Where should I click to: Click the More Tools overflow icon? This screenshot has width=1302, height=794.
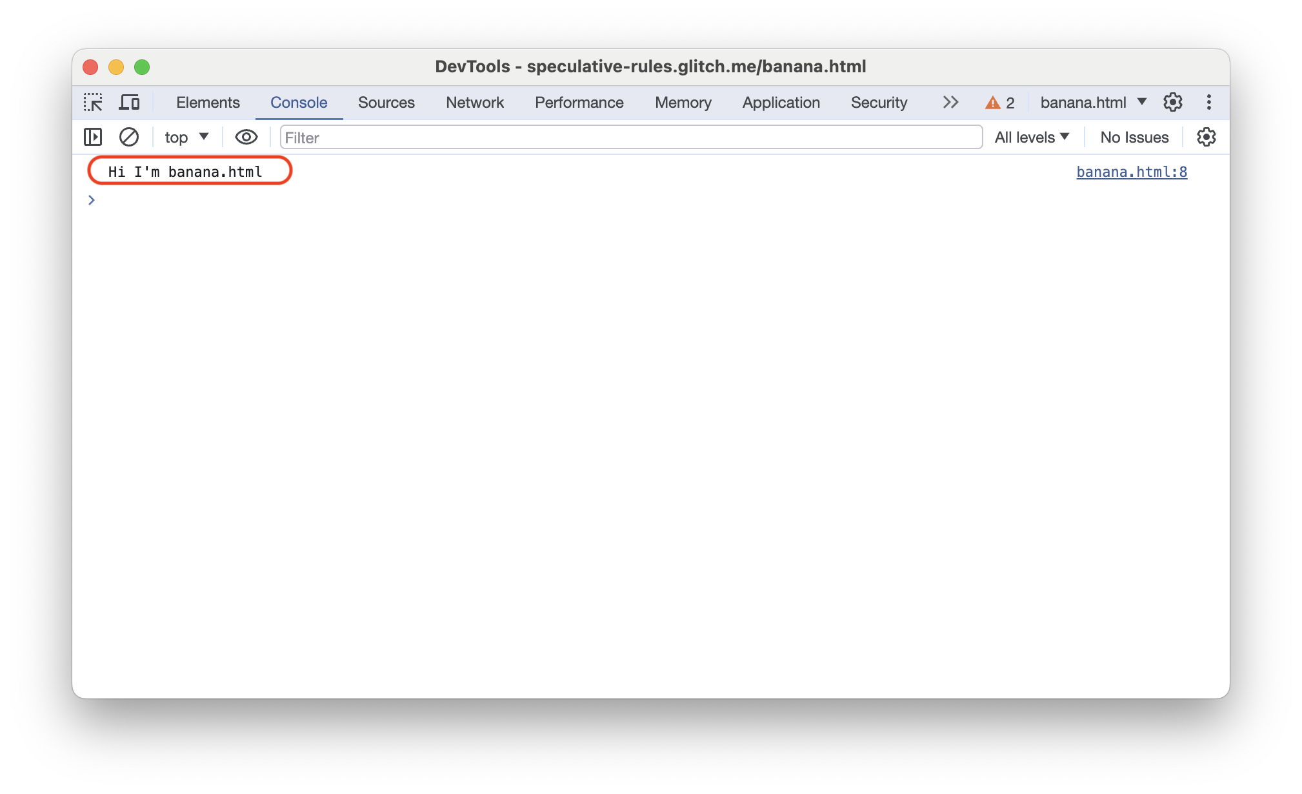coord(950,103)
